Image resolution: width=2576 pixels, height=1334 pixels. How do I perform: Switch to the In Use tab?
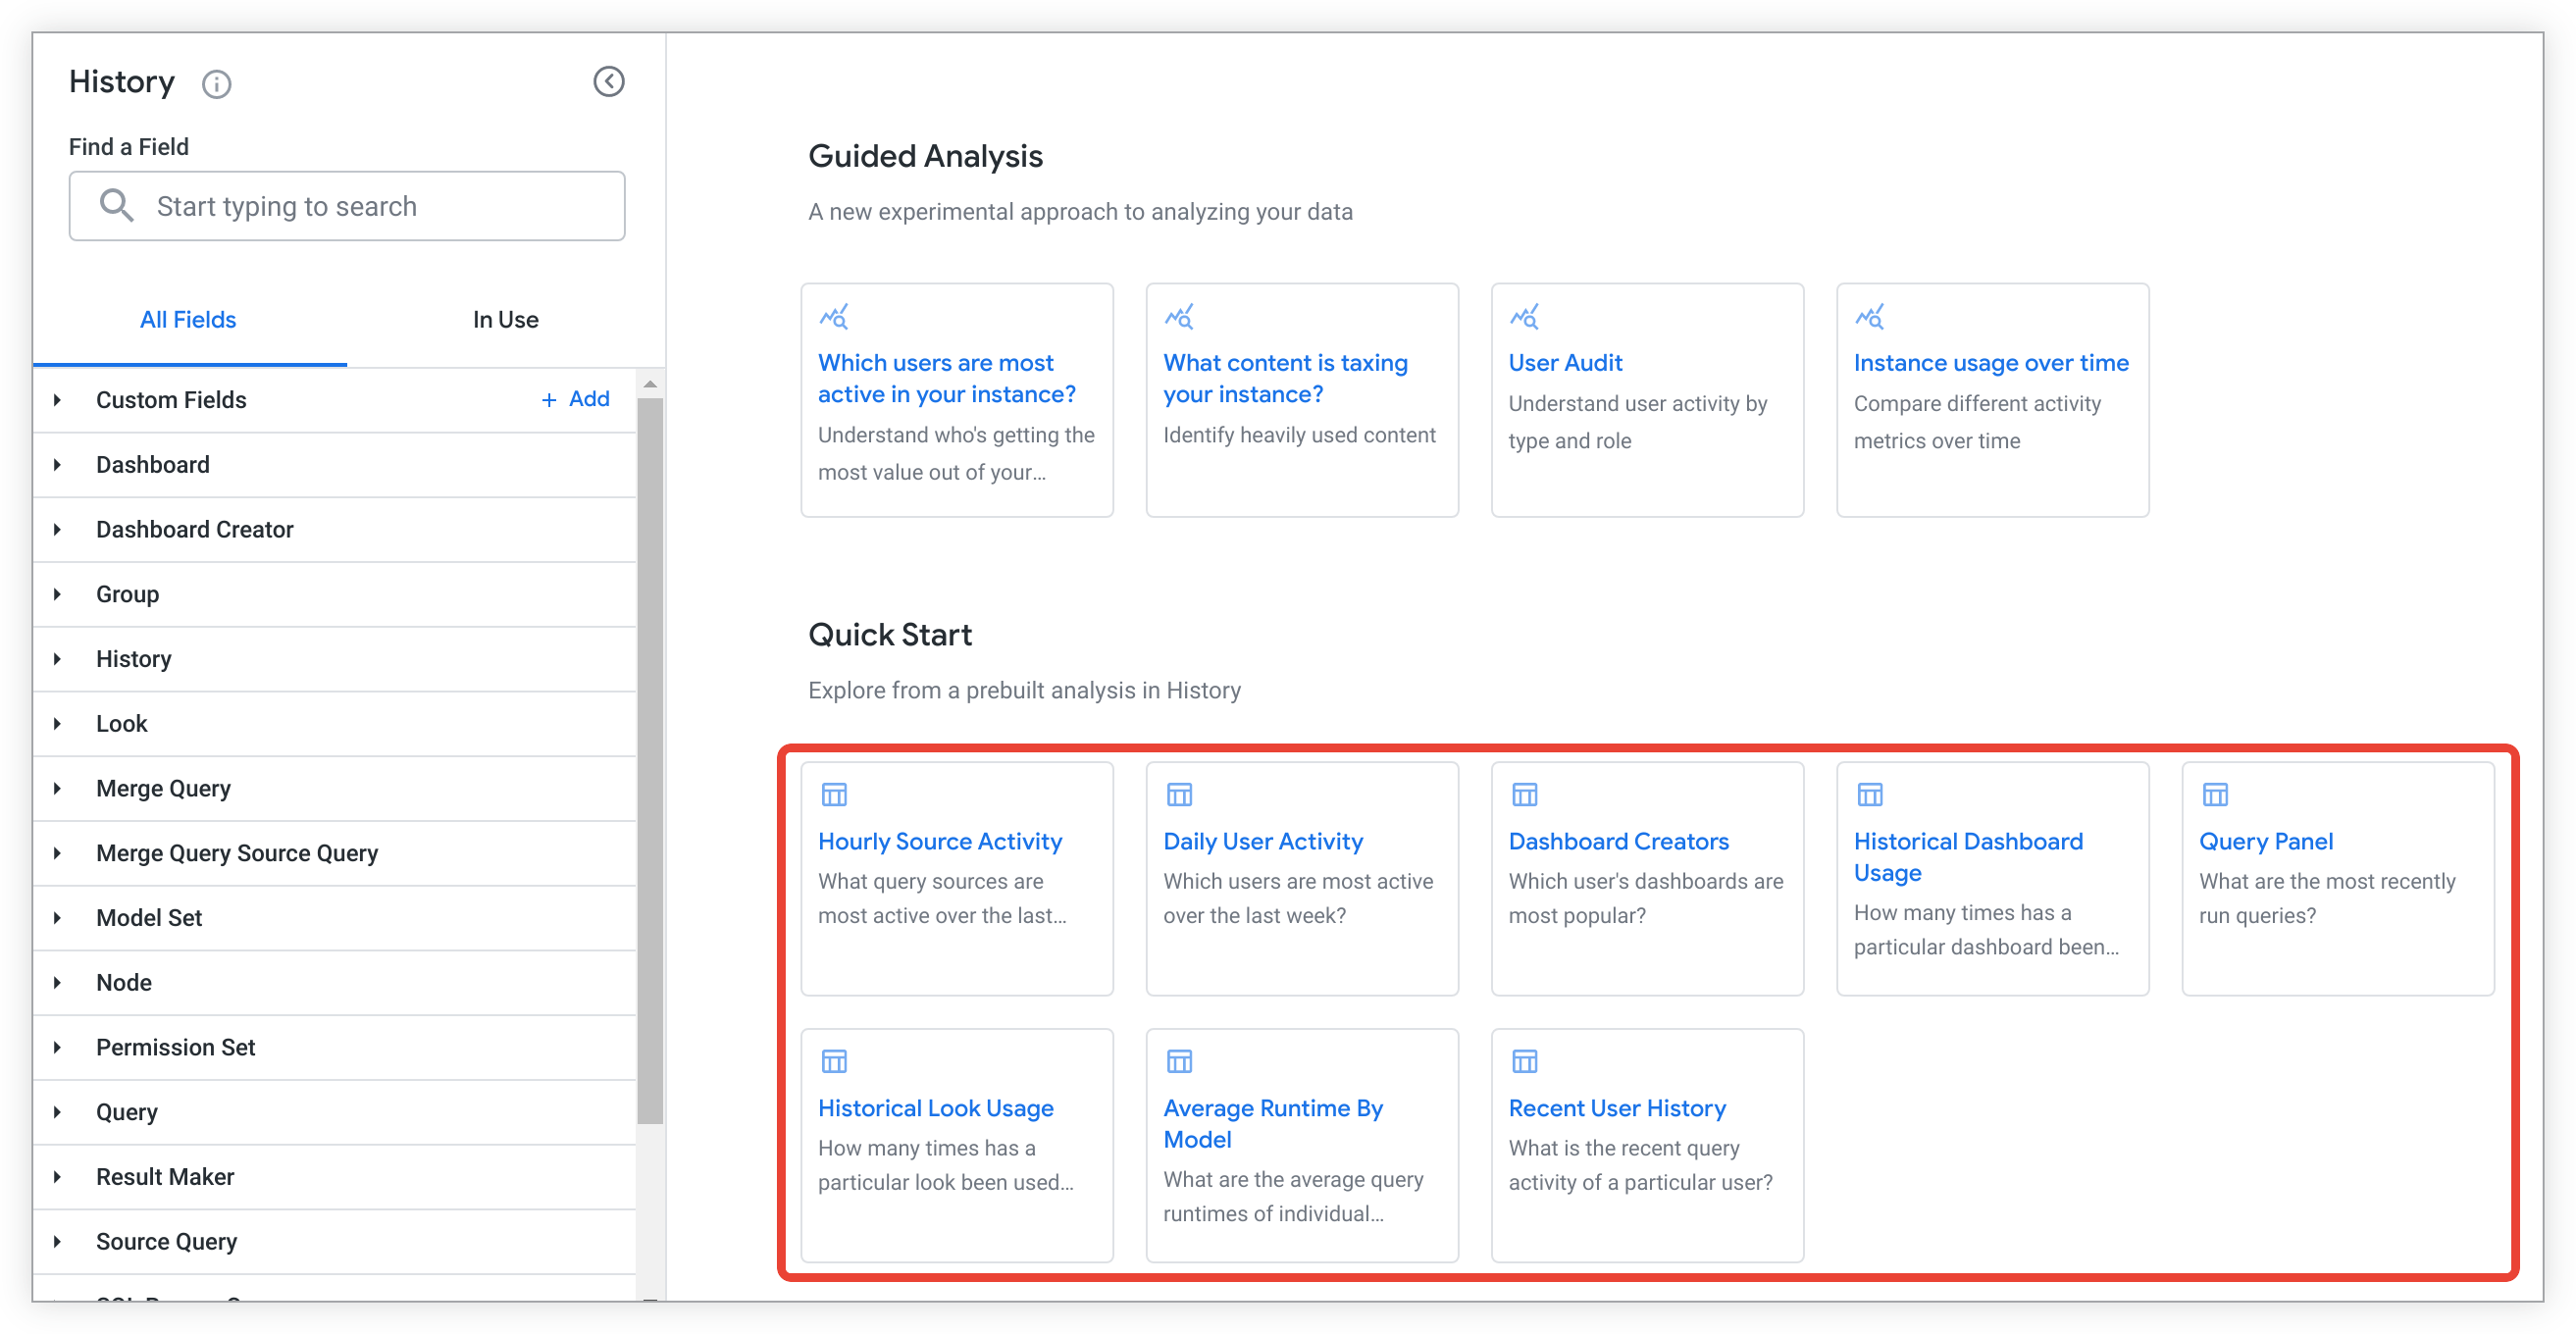click(505, 320)
